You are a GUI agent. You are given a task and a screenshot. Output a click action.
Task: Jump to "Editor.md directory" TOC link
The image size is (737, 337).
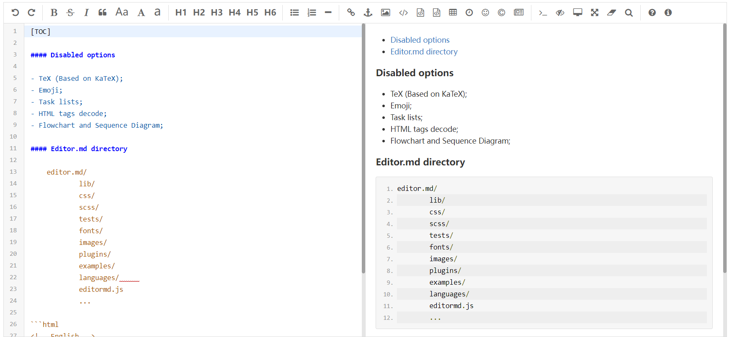coord(424,51)
